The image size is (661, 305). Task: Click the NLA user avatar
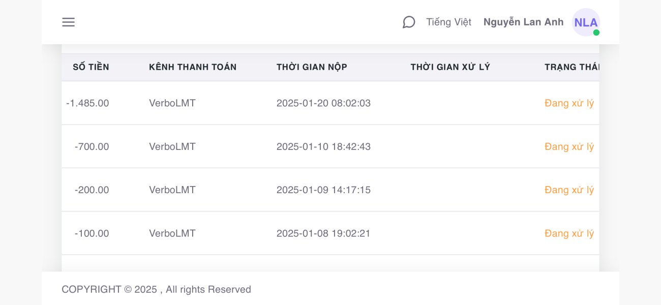tap(586, 22)
